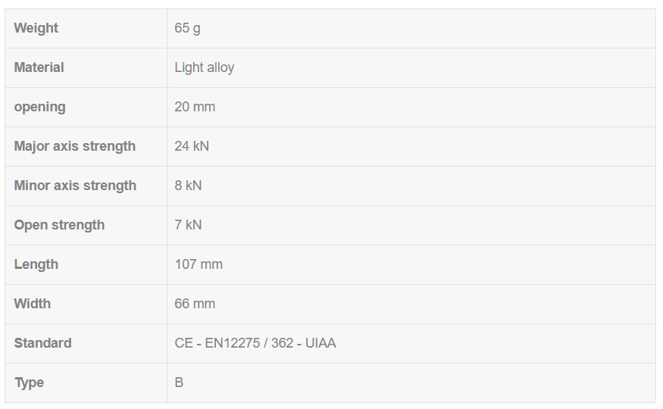
Task: Select the Type value B
Action: point(179,382)
